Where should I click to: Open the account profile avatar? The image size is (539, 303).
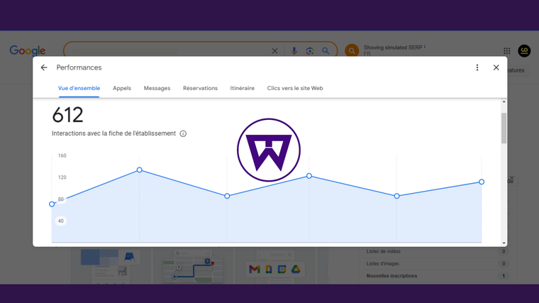point(524,51)
